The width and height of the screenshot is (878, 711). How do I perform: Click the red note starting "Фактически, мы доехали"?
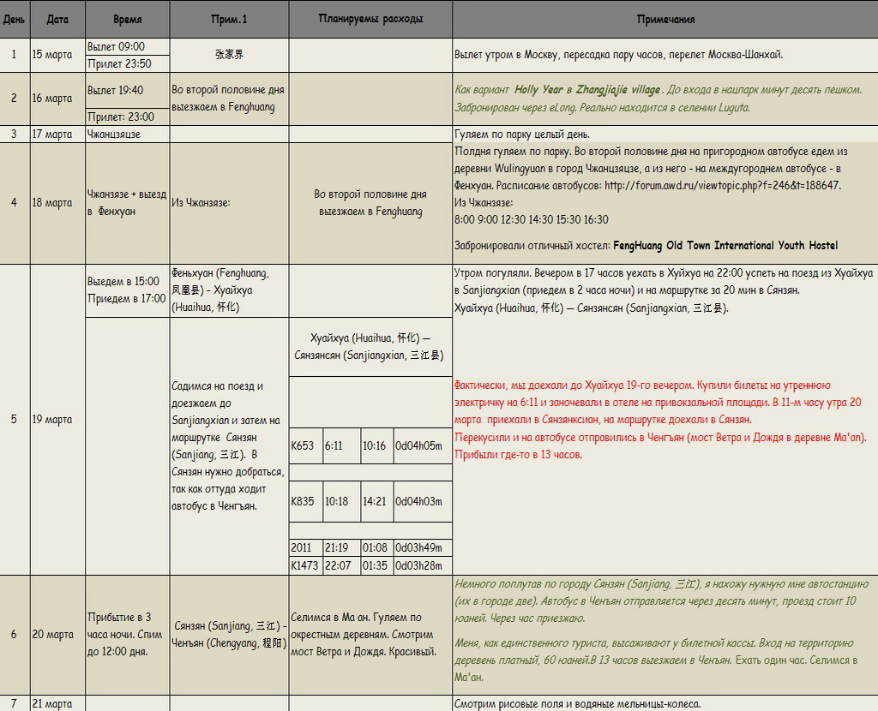pyautogui.click(x=661, y=420)
